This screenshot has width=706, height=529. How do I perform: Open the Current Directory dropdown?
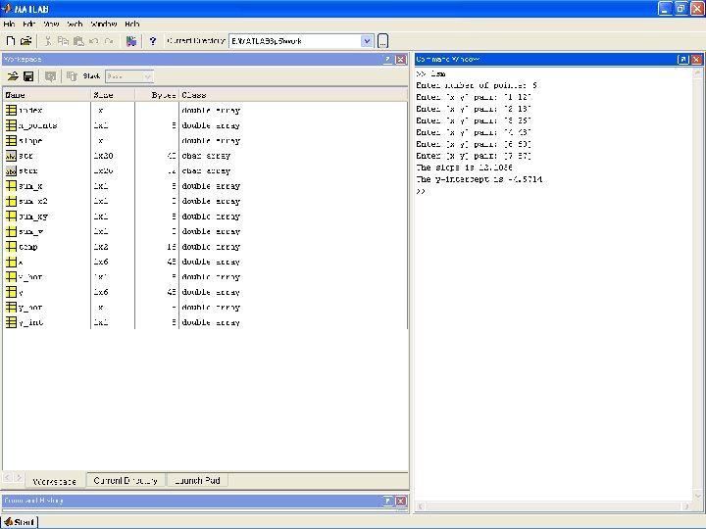pyautogui.click(x=367, y=41)
